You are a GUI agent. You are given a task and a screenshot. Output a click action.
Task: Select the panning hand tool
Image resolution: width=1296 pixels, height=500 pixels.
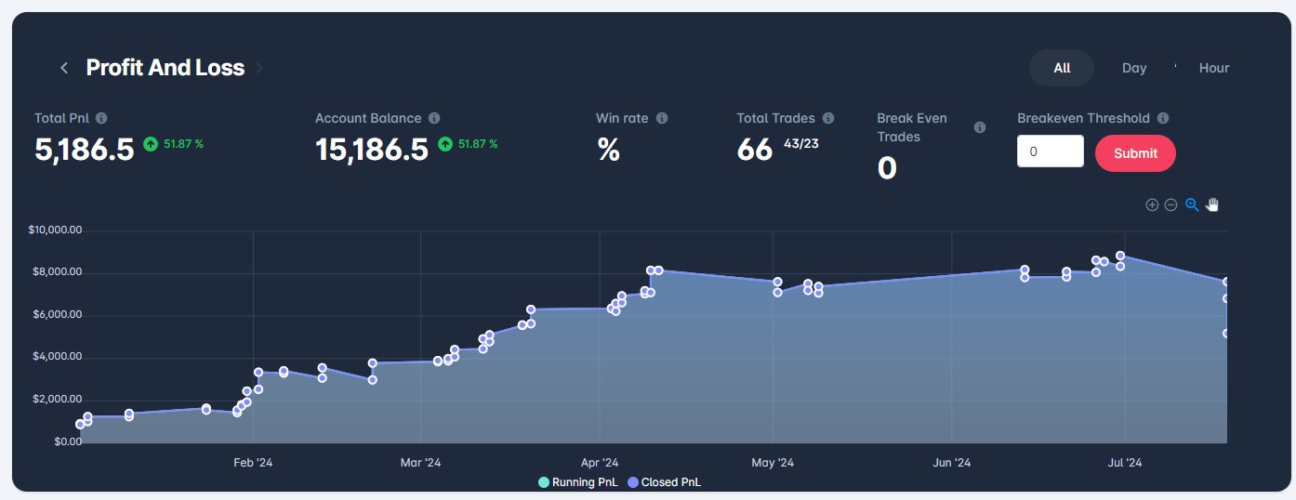pyautogui.click(x=1212, y=204)
